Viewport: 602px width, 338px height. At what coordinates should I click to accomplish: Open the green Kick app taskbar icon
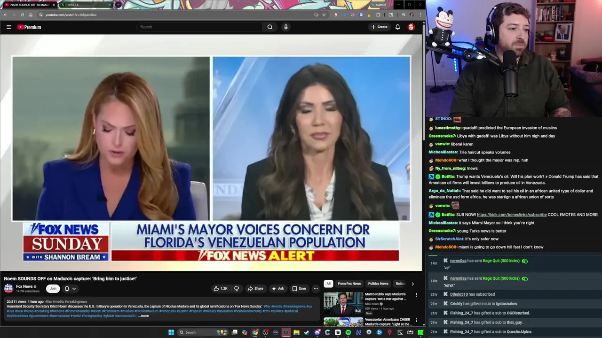point(420,332)
